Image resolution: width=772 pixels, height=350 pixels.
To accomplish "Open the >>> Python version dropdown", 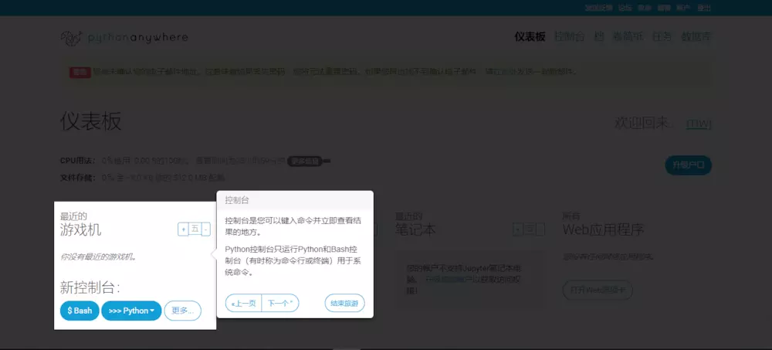I will pyautogui.click(x=131, y=311).
